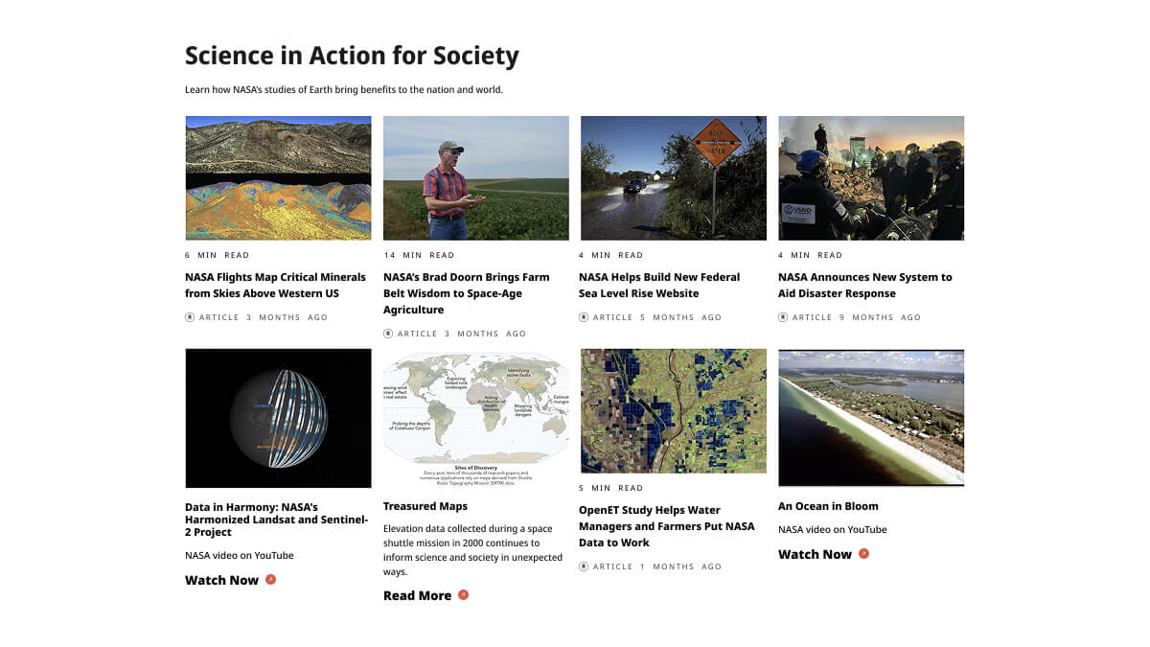Screen dimensions: 1150x647
Task: Open New System to Aid Disaster Response article
Action: point(865,286)
